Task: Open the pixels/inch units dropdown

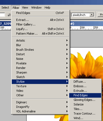Action: pyautogui.click(x=92, y=15)
